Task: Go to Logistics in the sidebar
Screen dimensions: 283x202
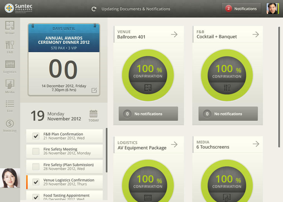Action: (x=10, y=67)
